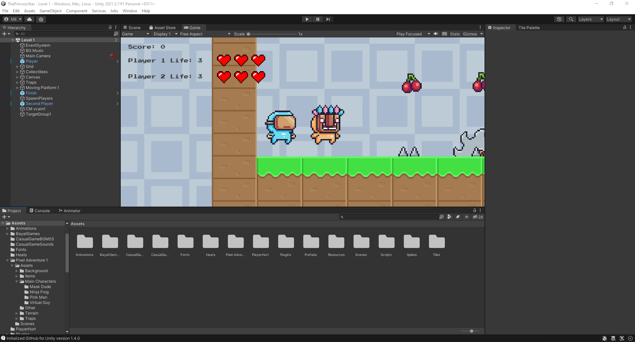Expand the Collectibles object in the Hierarchy

(18, 72)
